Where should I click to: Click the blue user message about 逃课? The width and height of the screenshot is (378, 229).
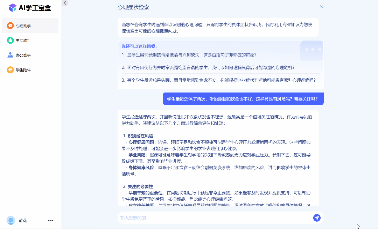[x=243, y=99]
